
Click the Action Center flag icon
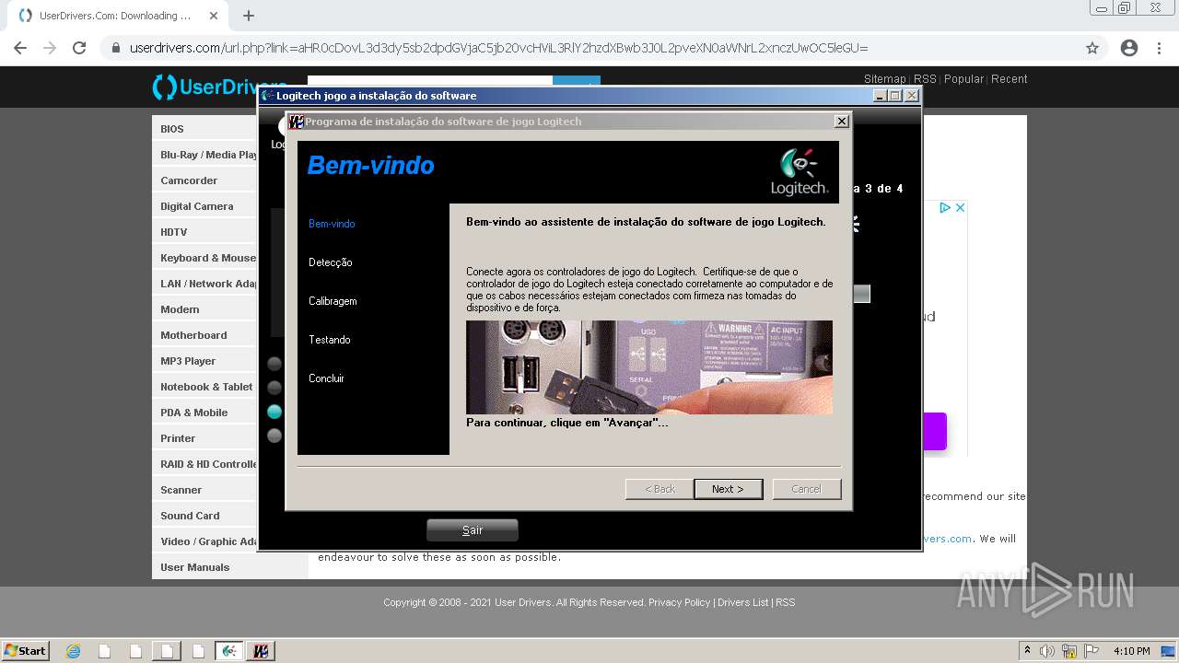click(x=1092, y=651)
